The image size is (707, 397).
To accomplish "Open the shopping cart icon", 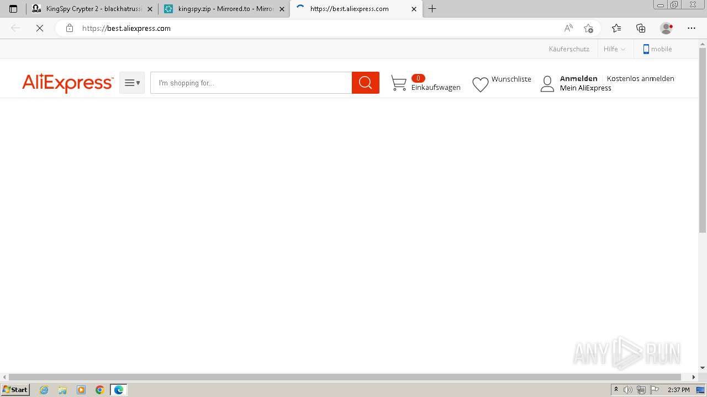I will 398,83.
